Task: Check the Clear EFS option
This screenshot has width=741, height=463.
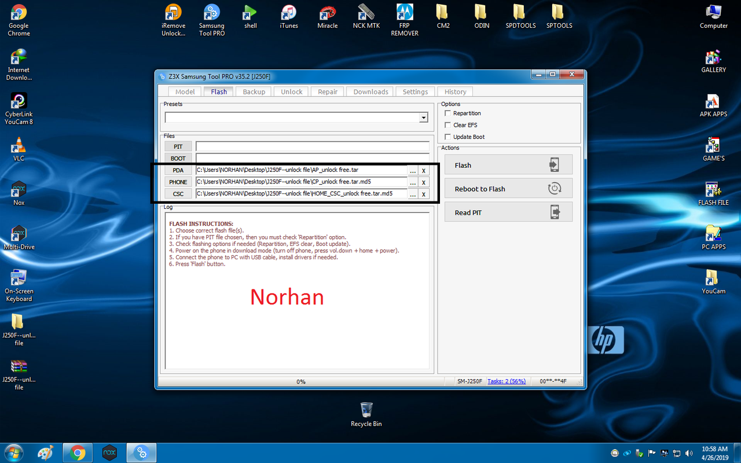Action: tap(447, 125)
